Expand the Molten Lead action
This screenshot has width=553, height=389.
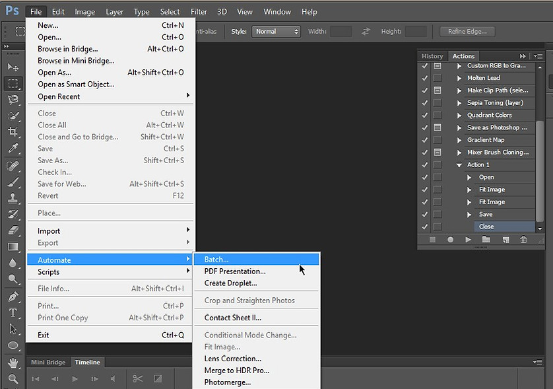459,78
